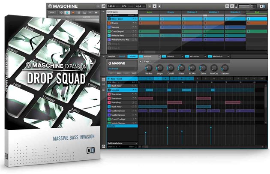Image resolution: width=270 pixels, height=174 pixels.
Task: Select group F Wobble Mania Kit
Action: click(x=122, y=39)
